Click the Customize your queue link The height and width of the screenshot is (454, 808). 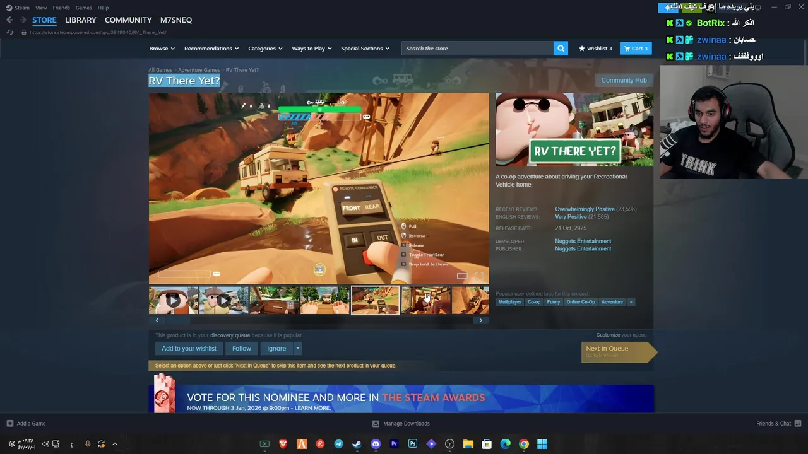[x=621, y=335]
